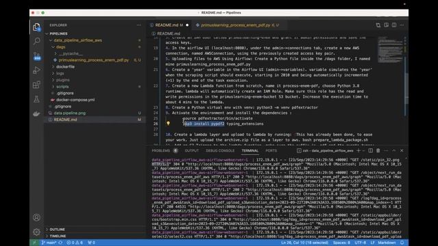Synchronize changes in status bar
This screenshot has height=246, width=438.
[60, 243]
